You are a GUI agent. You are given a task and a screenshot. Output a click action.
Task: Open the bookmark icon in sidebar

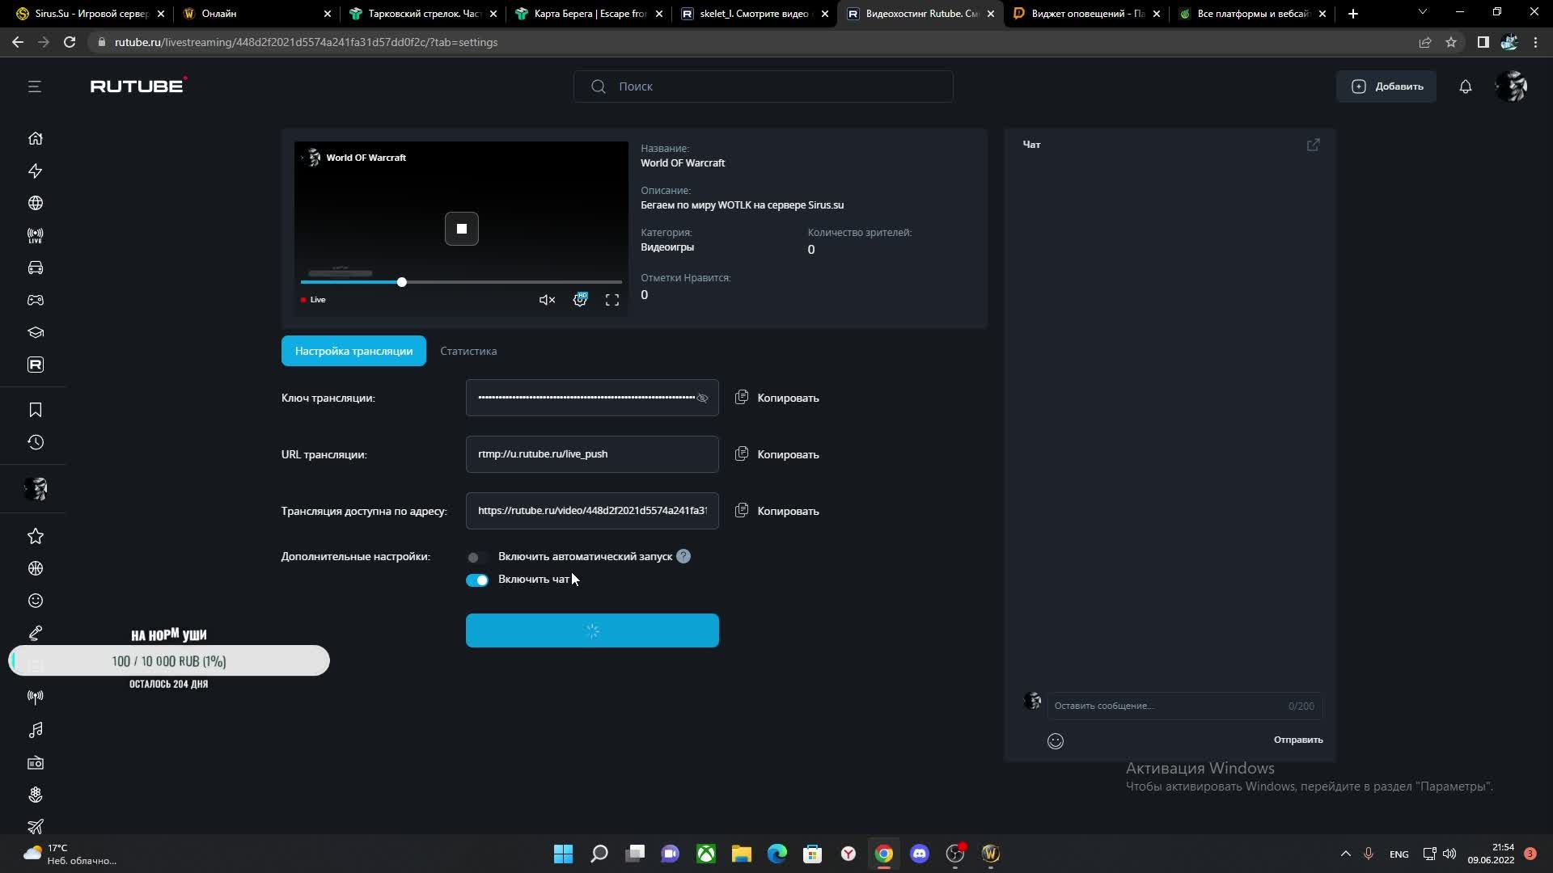tap(36, 410)
